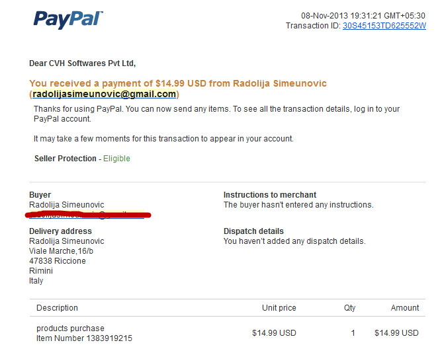Viewport: 440px width, 345px height.
Task: Click the green Eligible status text
Action: pos(116,159)
